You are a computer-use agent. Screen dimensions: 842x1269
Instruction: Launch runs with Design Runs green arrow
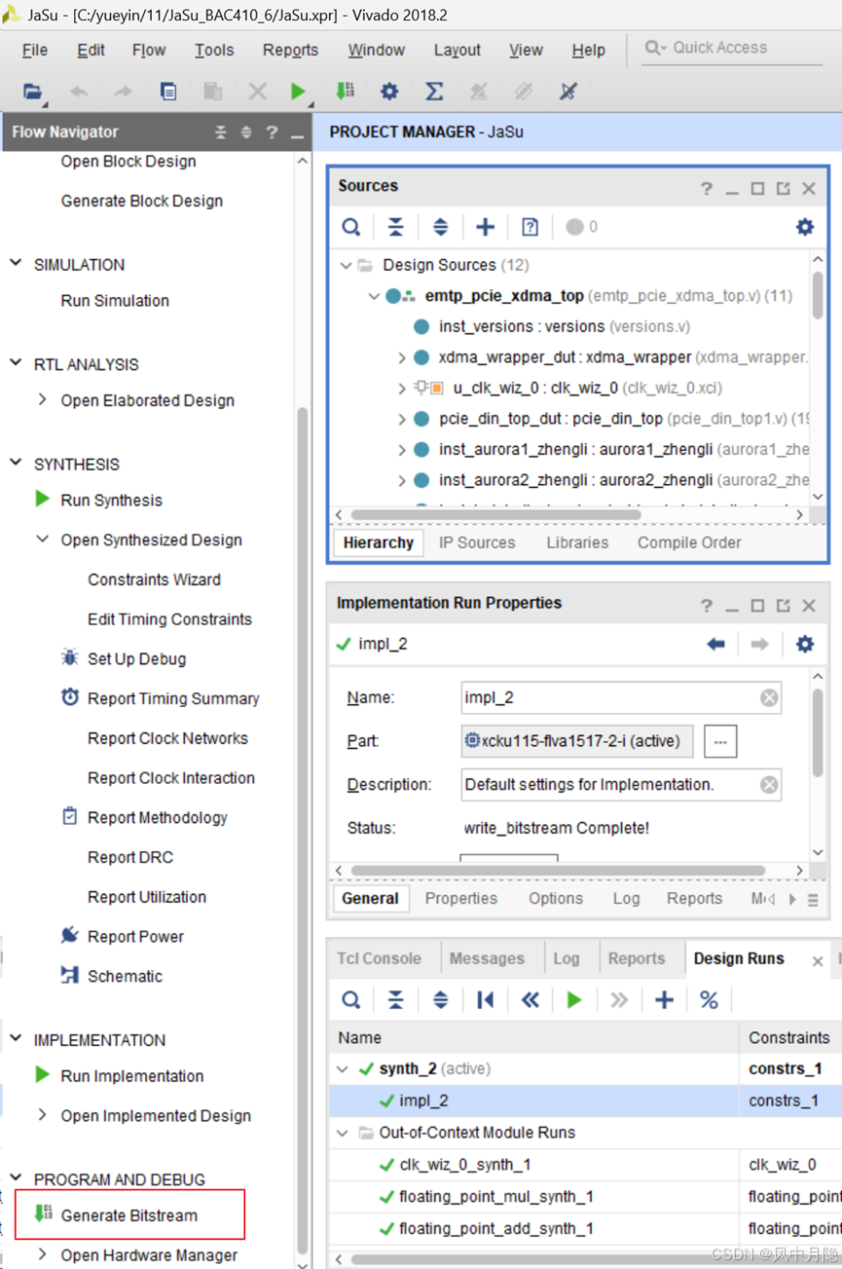pyautogui.click(x=574, y=1000)
